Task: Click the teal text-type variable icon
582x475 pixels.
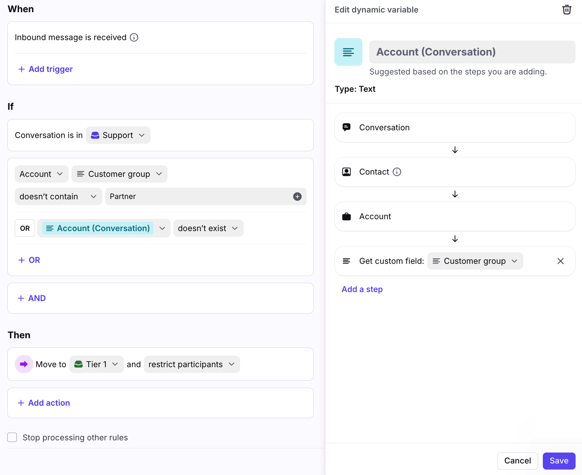Action: [348, 52]
